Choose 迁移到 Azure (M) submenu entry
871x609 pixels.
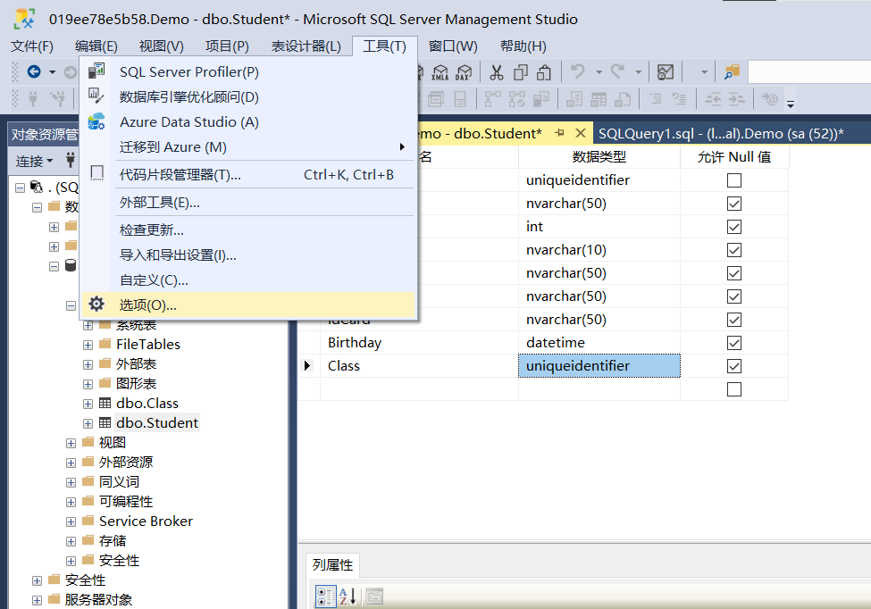pyautogui.click(x=248, y=147)
